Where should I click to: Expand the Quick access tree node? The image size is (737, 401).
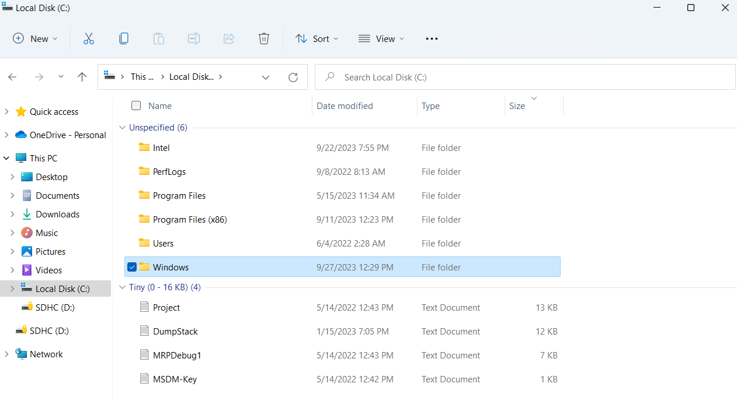point(7,111)
